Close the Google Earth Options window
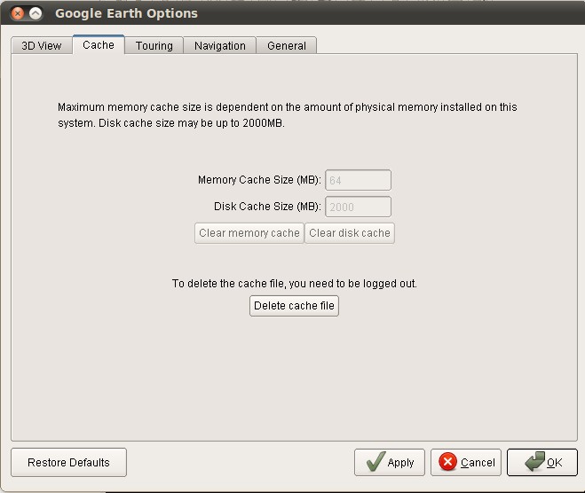 click(18, 13)
